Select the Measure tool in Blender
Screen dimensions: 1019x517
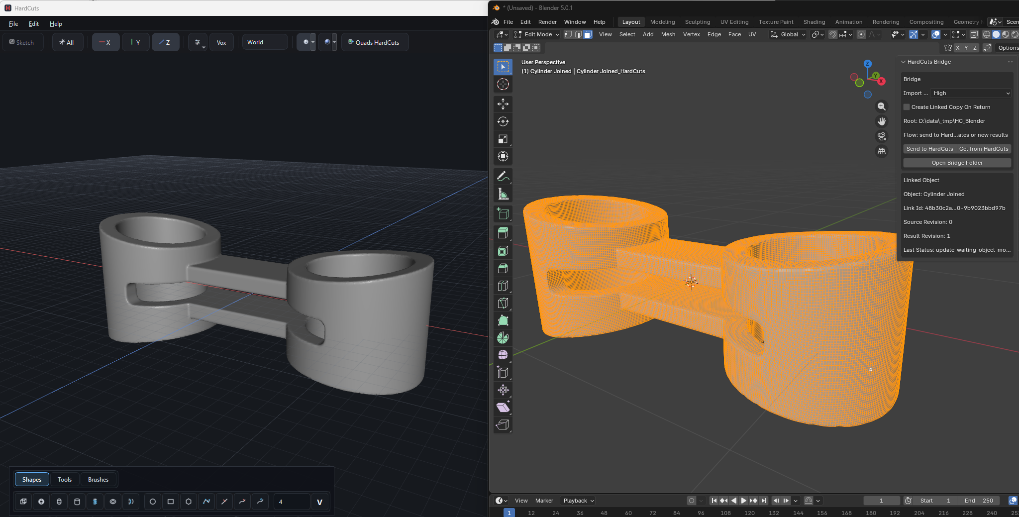pyautogui.click(x=503, y=194)
